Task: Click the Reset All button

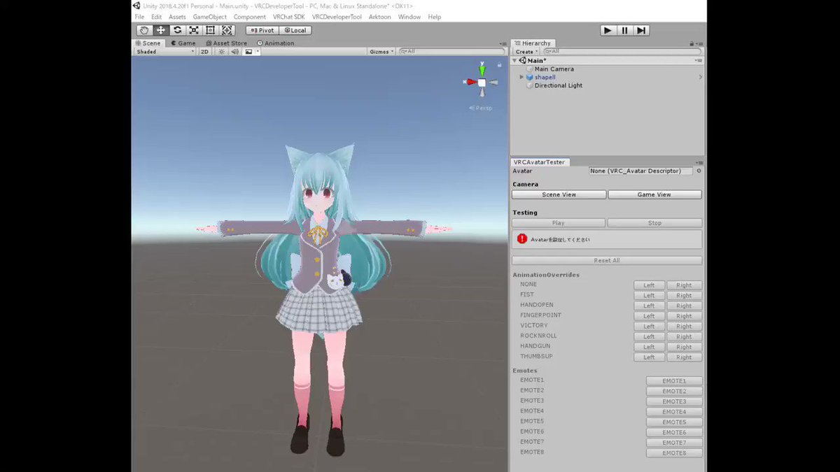Action: click(606, 260)
